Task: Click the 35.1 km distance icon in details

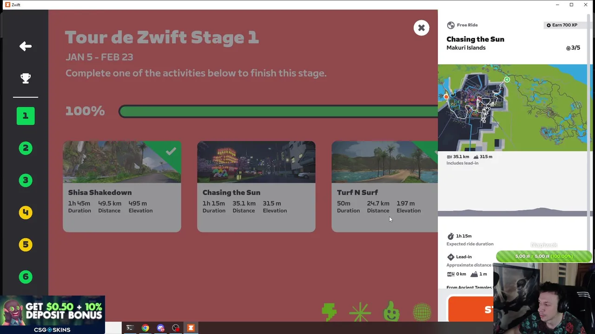Action: tap(449, 157)
